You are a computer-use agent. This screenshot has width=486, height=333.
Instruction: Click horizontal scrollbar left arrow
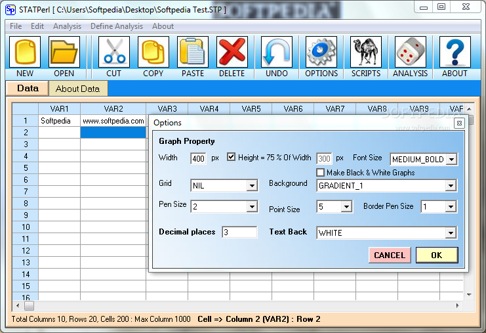coord(17,305)
